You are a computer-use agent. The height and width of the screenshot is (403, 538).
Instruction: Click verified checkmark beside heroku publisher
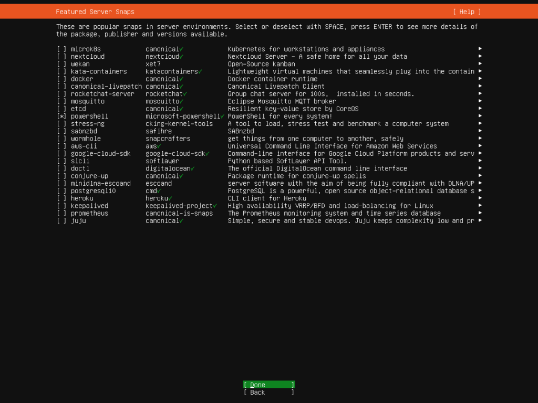pyautogui.click(x=170, y=198)
